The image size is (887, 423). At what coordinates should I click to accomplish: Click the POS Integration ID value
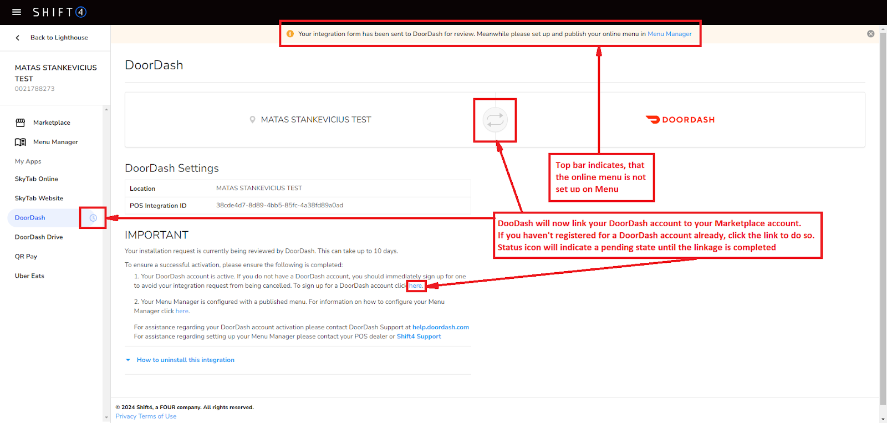[x=279, y=206]
